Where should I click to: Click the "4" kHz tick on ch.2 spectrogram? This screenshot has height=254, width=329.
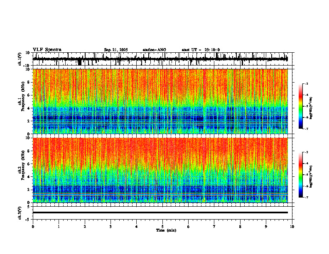pyautogui.click(x=29, y=177)
